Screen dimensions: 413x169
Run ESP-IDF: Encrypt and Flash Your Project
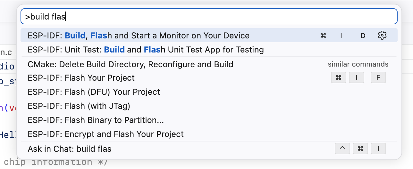tap(105, 134)
